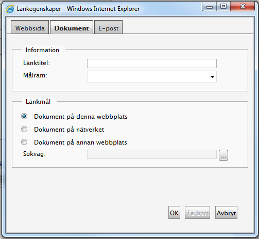The height and width of the screenshot is (239, 259).
Task: Click the Målram dropdown arrow
Action: (x=212, y=77)
